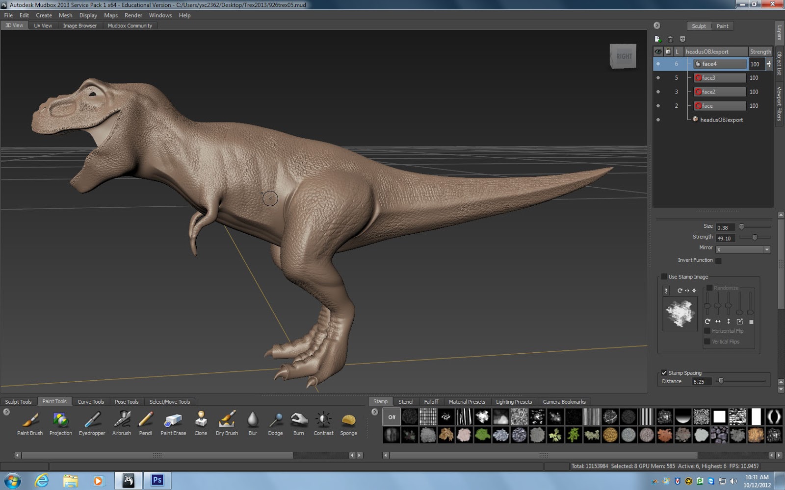Open the Mesh menu
The image size is (785, 490).
(65, 15)
